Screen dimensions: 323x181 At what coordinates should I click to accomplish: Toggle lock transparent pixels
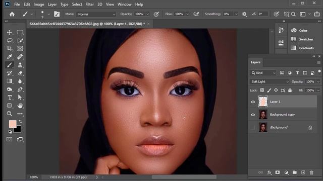[262, 90]
